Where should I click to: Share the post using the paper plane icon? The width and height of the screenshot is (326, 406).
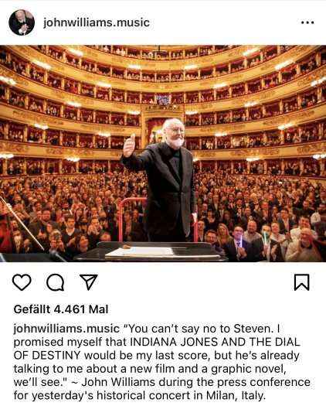point(89,281)
